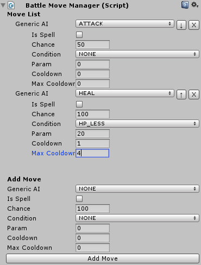Delete the HEAL move with X
This screenshot has width=201, height=265.
194,94
